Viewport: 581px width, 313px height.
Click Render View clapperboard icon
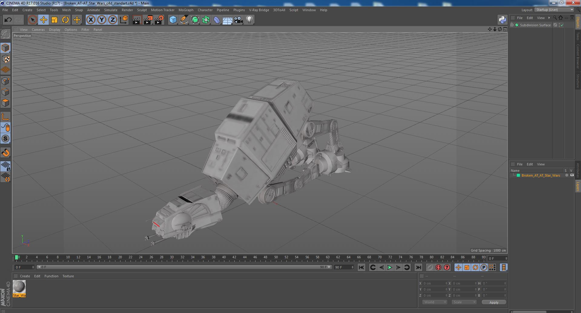tap(137, 20)
